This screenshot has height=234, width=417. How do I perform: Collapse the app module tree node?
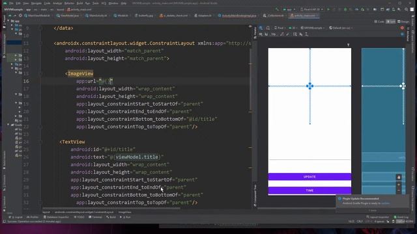click(8, 21)
